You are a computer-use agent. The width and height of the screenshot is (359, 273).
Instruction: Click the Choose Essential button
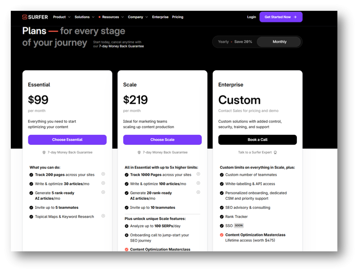tap(67, 140)
